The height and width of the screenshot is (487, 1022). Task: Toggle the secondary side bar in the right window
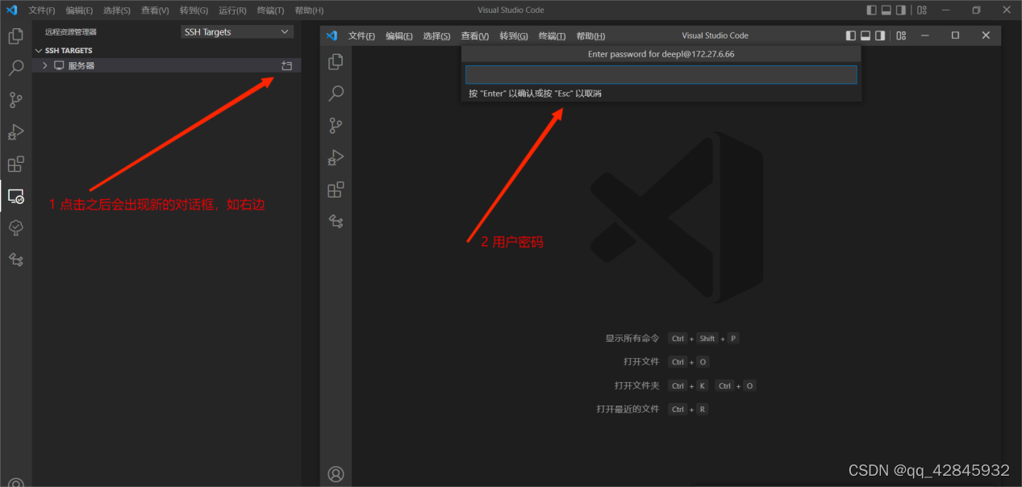[x=880, y=35]
